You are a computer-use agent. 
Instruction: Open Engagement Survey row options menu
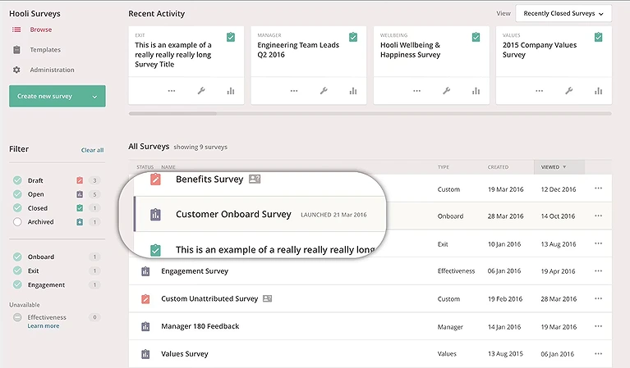pyautogui.click(x=598, y=270)
